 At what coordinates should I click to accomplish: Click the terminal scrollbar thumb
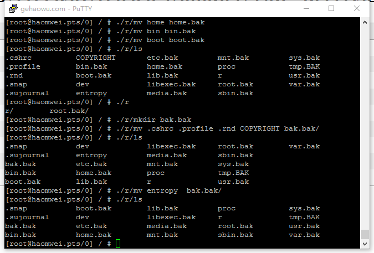pyautogui.click(x=365, y=234)
